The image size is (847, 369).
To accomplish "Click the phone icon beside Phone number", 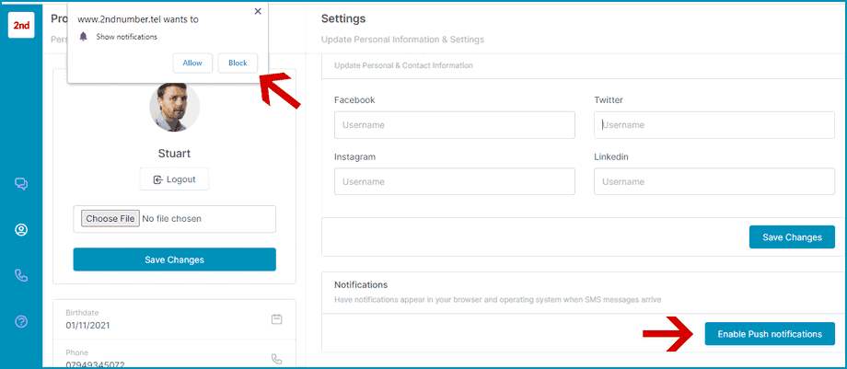I will click(276, 359).
